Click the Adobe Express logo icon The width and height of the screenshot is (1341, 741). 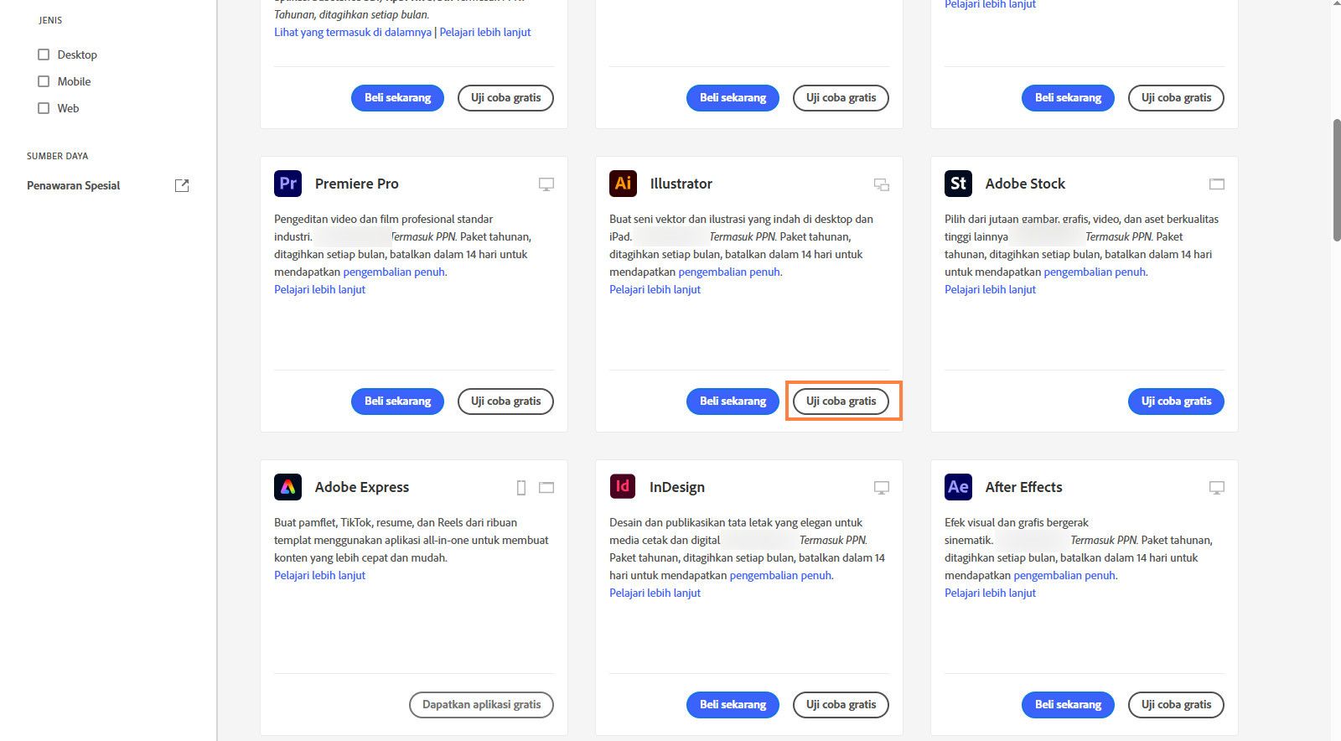point(287,487)
